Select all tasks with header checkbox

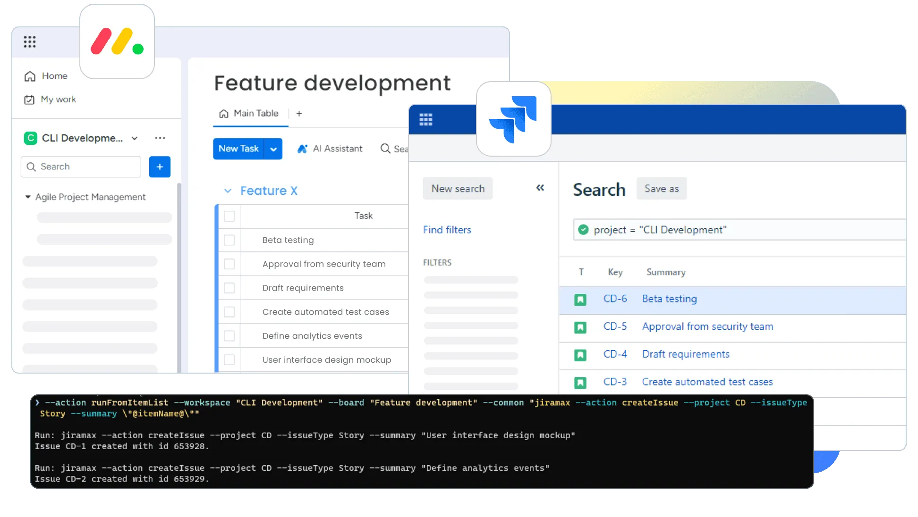(x=229, y=216)
